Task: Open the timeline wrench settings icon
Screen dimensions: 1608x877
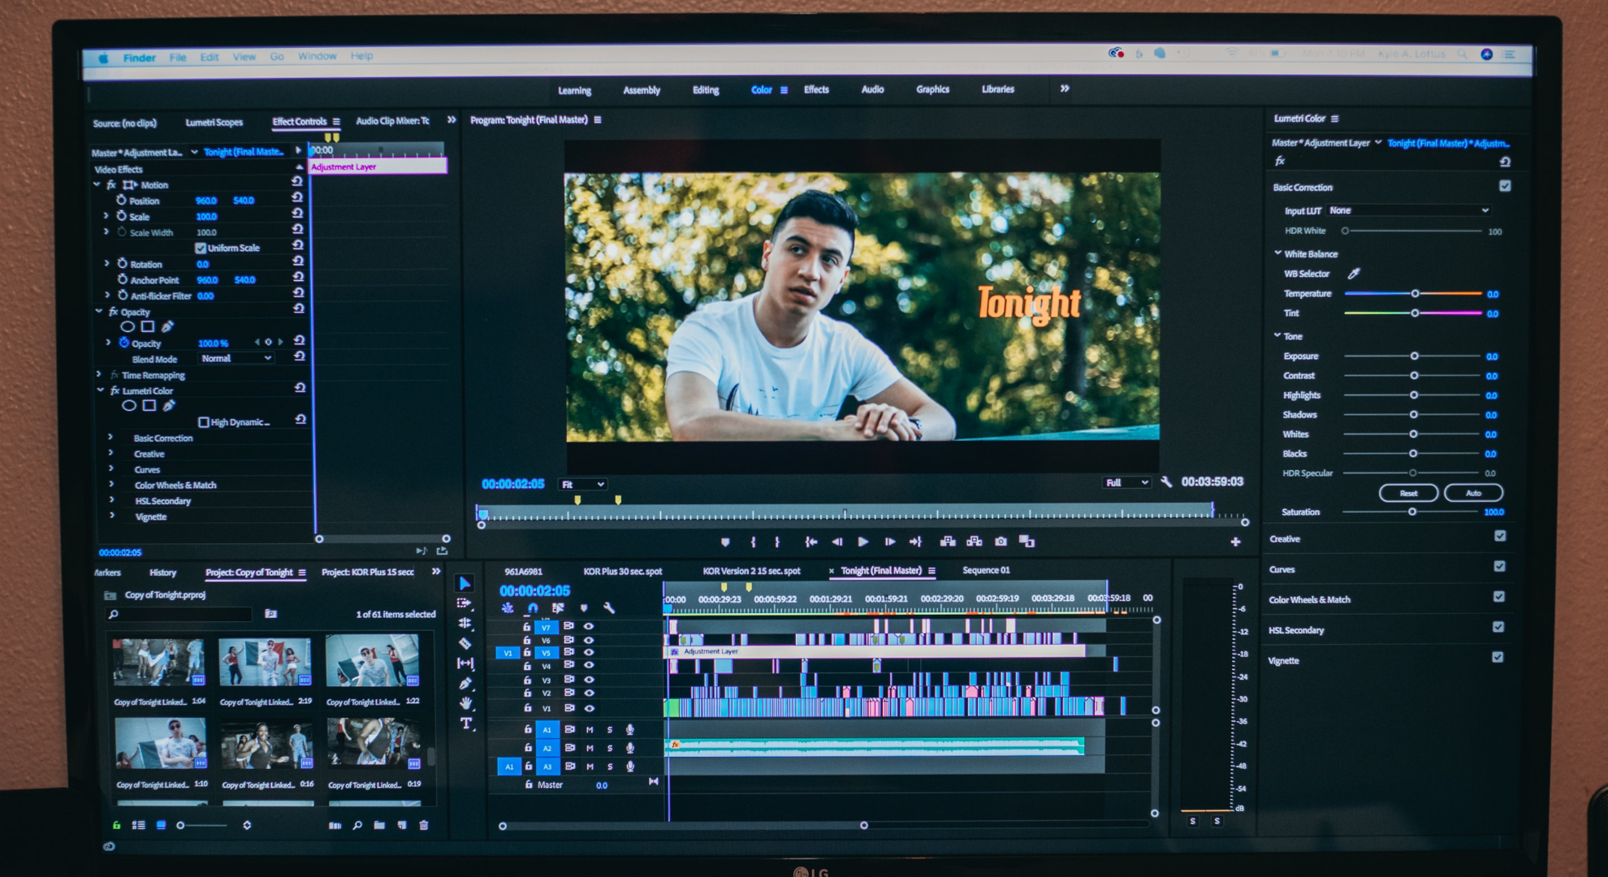Action: (609, 607)
